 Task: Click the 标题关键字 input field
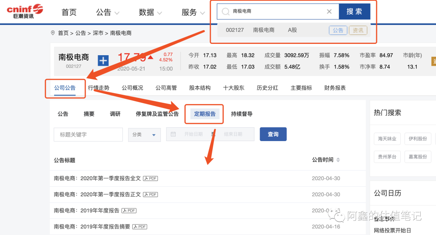point(88,135)
